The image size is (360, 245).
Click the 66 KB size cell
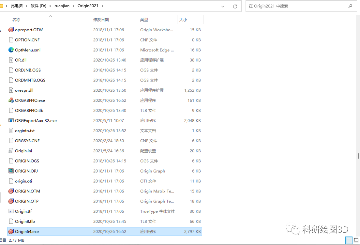(195, 221)
